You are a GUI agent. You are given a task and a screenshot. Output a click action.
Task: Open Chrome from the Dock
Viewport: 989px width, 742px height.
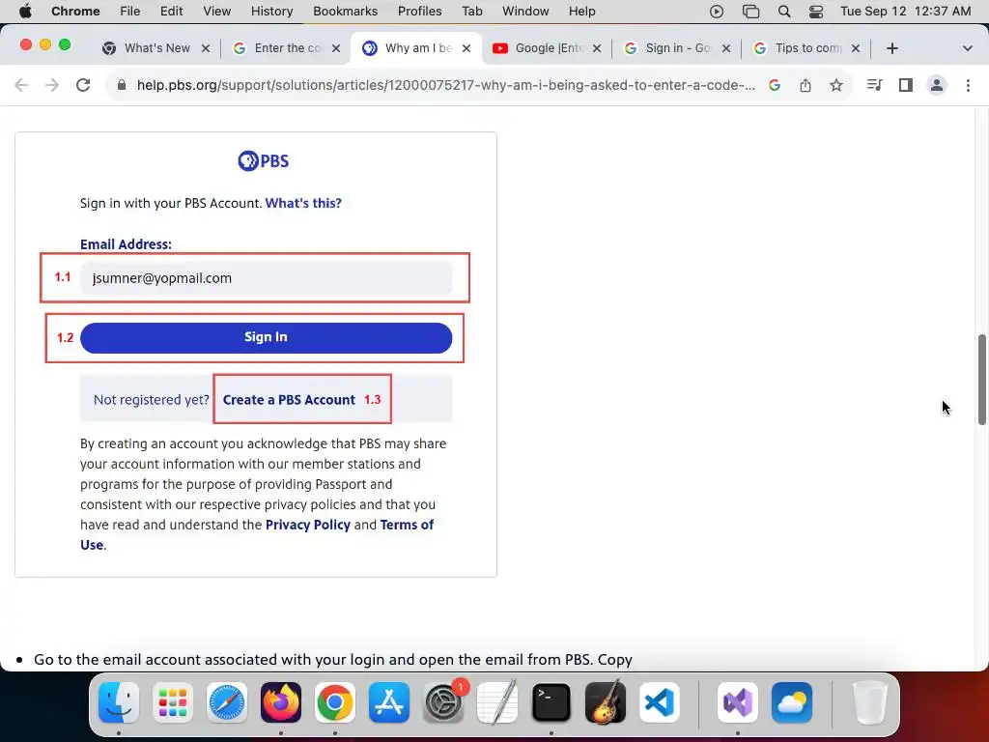335,702
